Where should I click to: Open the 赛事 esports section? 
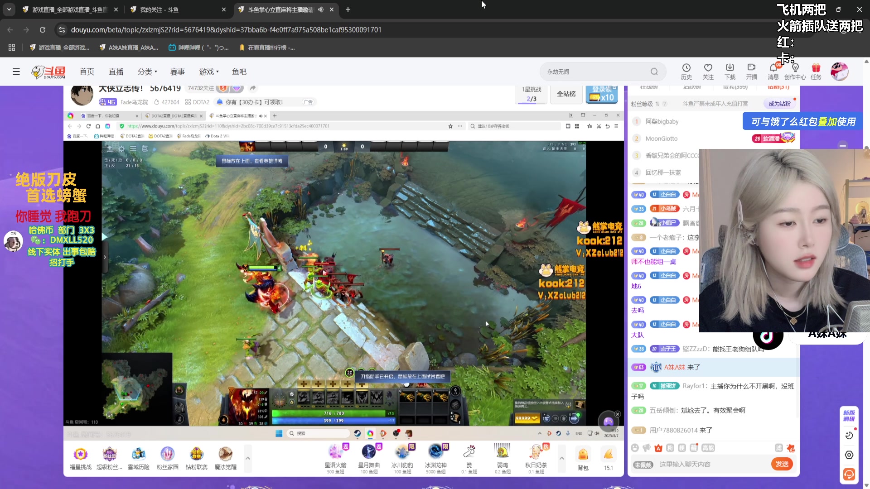click(x=178, y=72)
